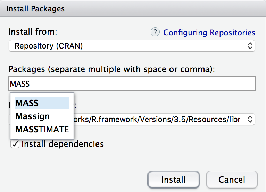Click the 'Install from:' label
The width and height of the screenshot is (266, 192).
[32, 32]
